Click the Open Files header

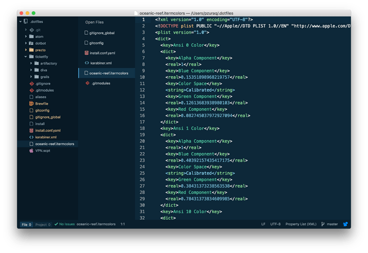click(x=95, y=22)
